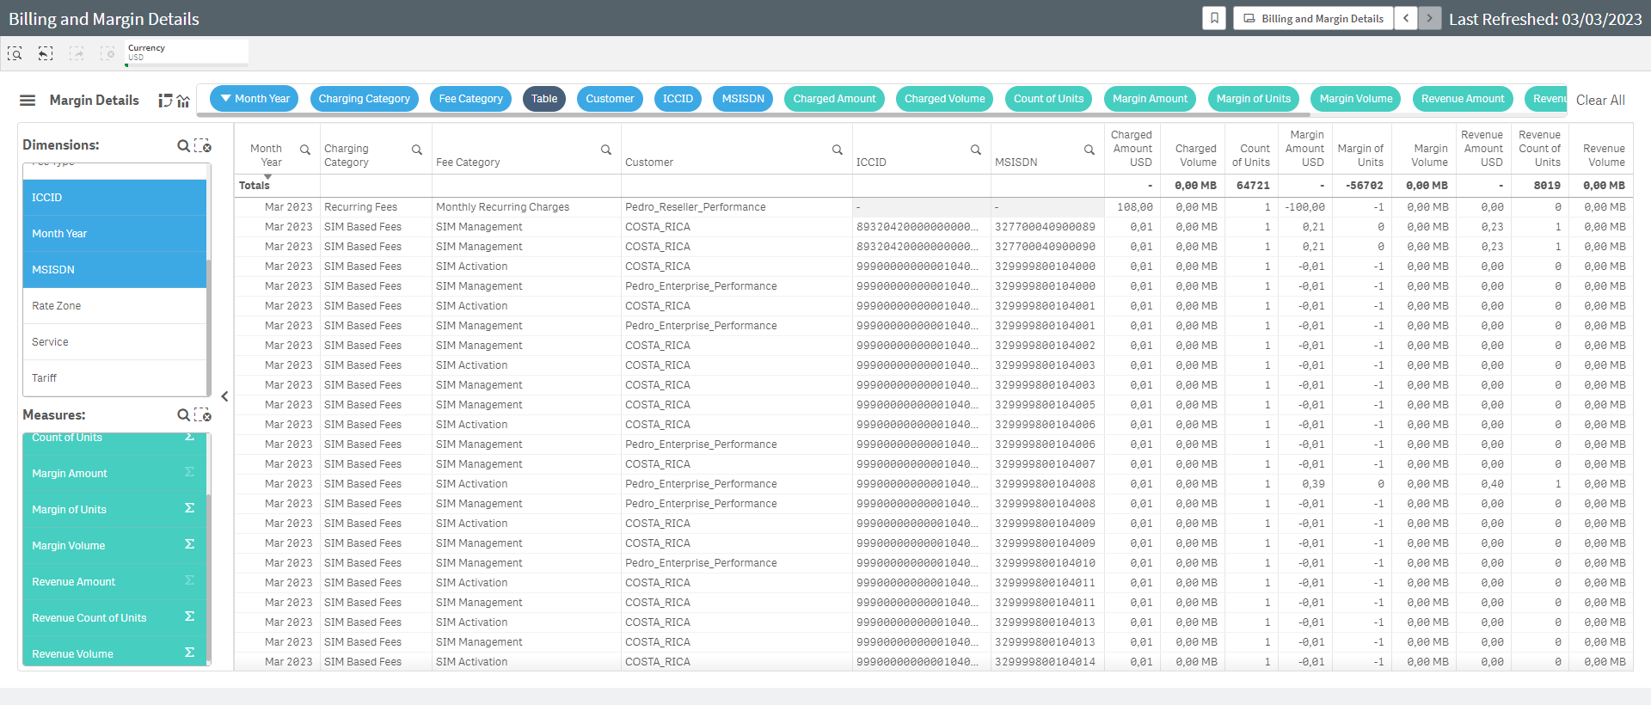Screen dimensions: 1651x705
Task: Select the Charging Category chip
Action: (x=364, y=99)
